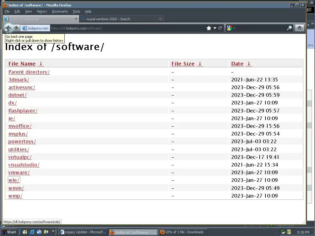Screen dimensions: 315x236
Task: Click the descending arrow beside File Size
Action: tap(200, 64)
